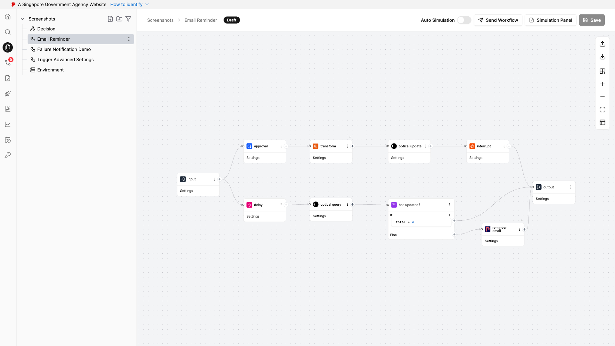This screenshot has height=346, width=615.
Task: Open the search icon in left sidebar
Action: tap(8, 32)
